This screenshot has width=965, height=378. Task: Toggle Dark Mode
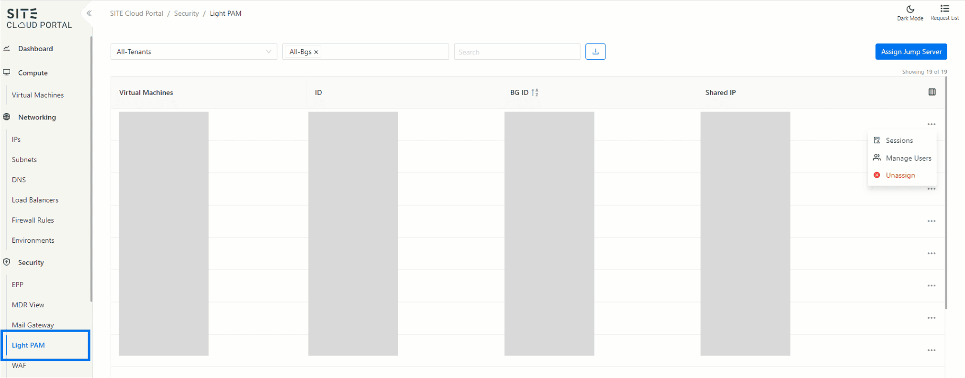[910, 10]
